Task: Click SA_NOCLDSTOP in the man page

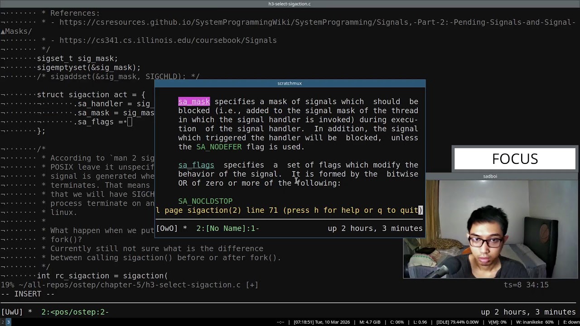Action: pyautogui.click(x=205, y=201)
